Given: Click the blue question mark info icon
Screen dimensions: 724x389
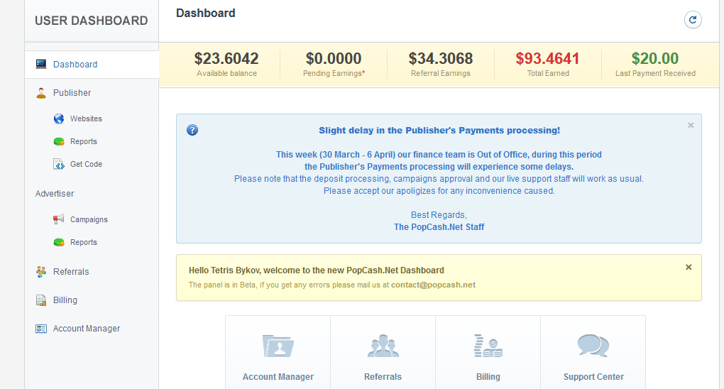Looking at the screenshot, I should pyautogui.click(x=192, y=131).
